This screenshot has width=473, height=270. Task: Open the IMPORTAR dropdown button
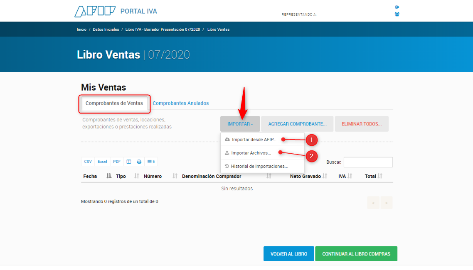(240, 124)
